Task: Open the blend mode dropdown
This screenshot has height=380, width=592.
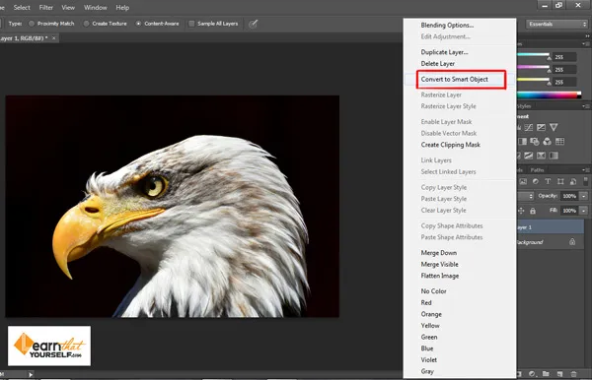Action: [525, 196]
